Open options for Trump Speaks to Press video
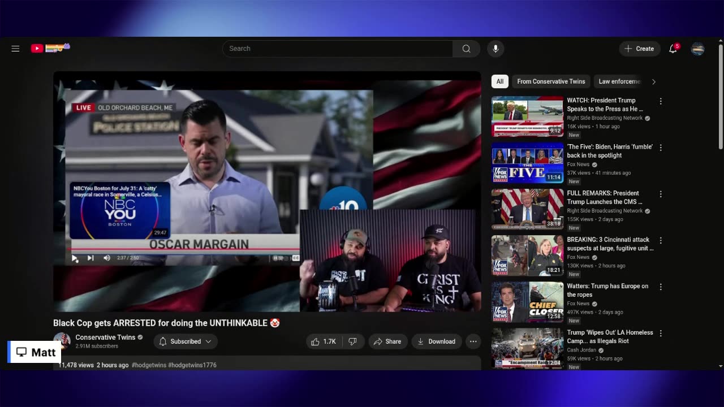Viewport: 724px width, 407px height. tap(661, 101)
